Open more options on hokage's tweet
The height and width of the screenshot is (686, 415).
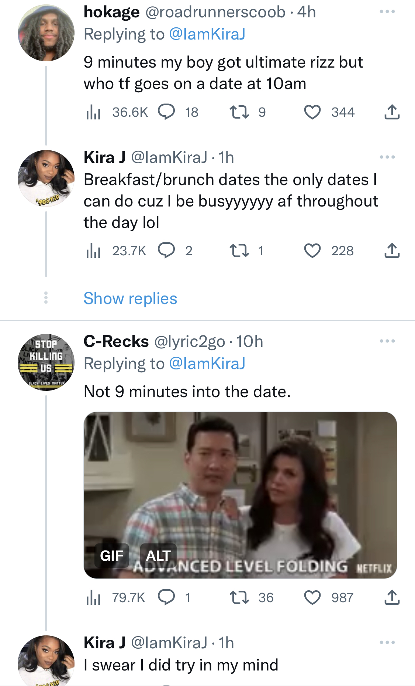pos(387,12)
